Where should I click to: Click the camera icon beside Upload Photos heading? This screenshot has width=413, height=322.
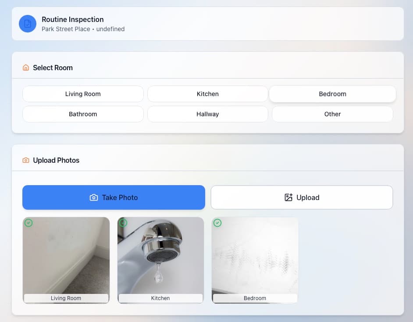pyautogui.click(x=25, y=160)
